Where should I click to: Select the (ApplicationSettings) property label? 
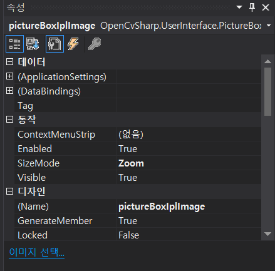62,77
